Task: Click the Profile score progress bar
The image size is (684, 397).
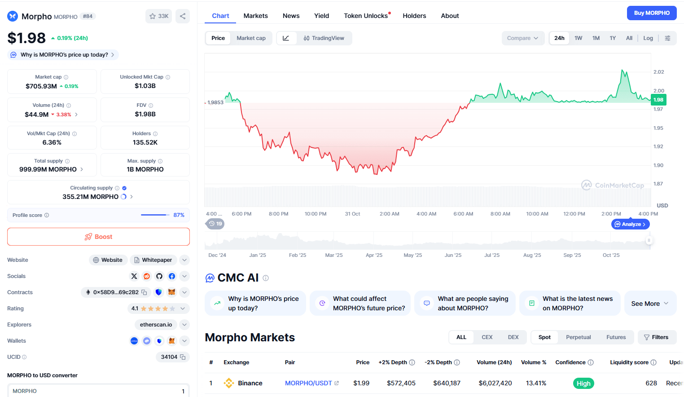Action: click(155, 215)
